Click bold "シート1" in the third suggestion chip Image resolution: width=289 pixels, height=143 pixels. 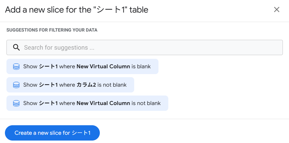(48, 103)
